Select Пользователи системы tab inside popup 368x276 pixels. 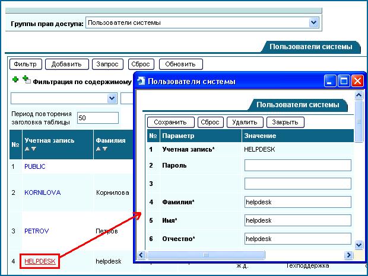click(x=297, y=105)
